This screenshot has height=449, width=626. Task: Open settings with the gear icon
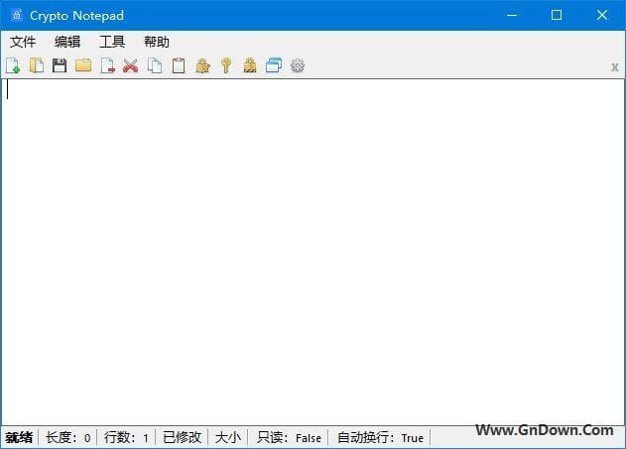pyautogui.click(x=298, y=65)
